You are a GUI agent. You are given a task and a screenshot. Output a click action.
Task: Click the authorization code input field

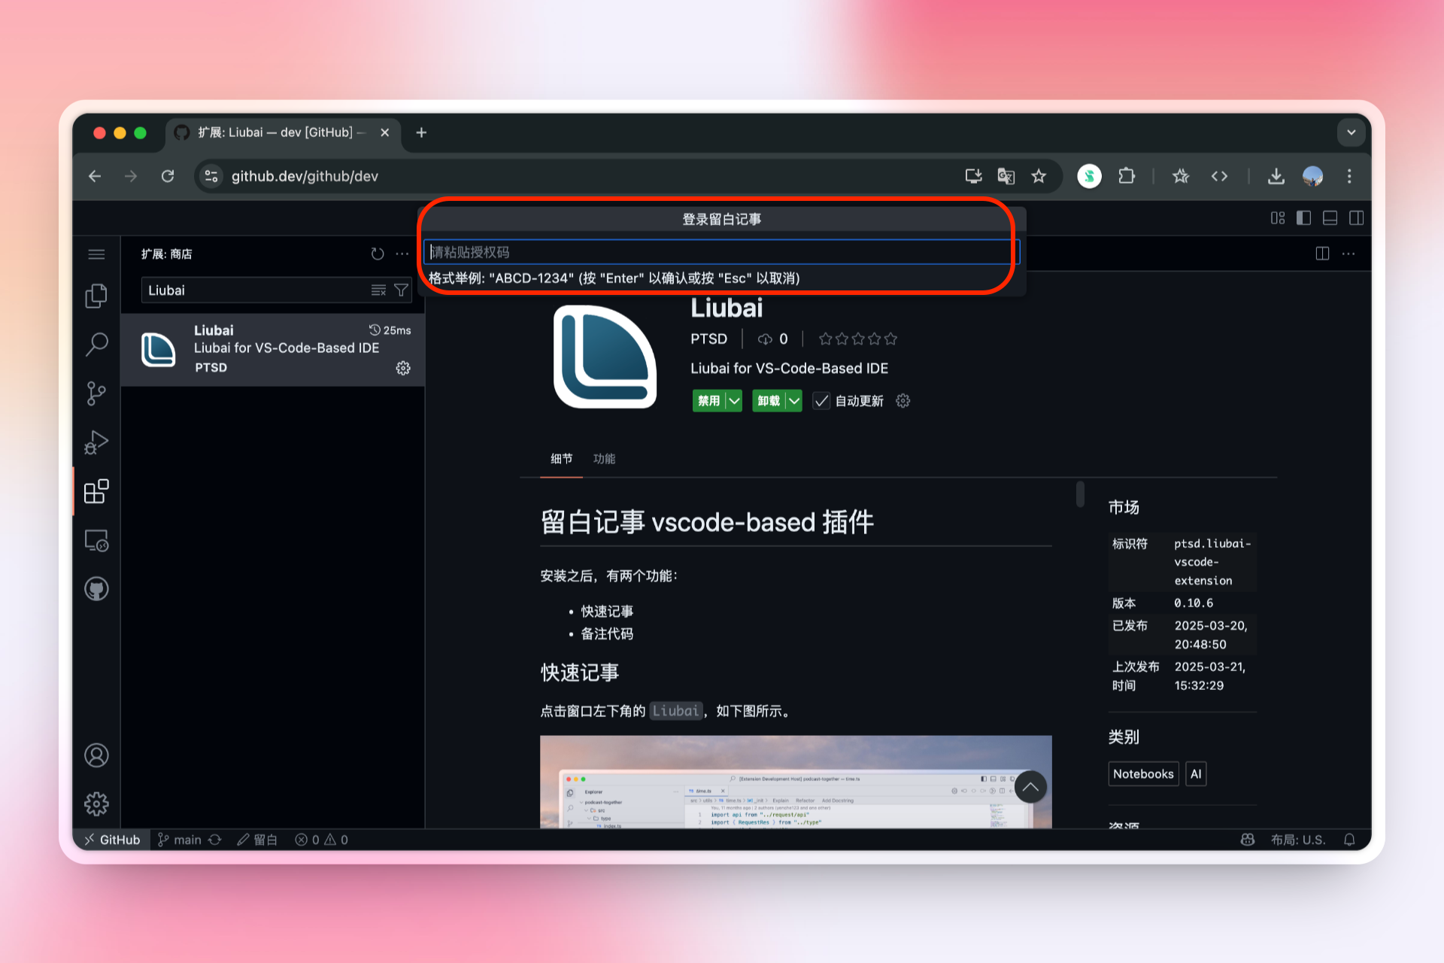[720, 252]
